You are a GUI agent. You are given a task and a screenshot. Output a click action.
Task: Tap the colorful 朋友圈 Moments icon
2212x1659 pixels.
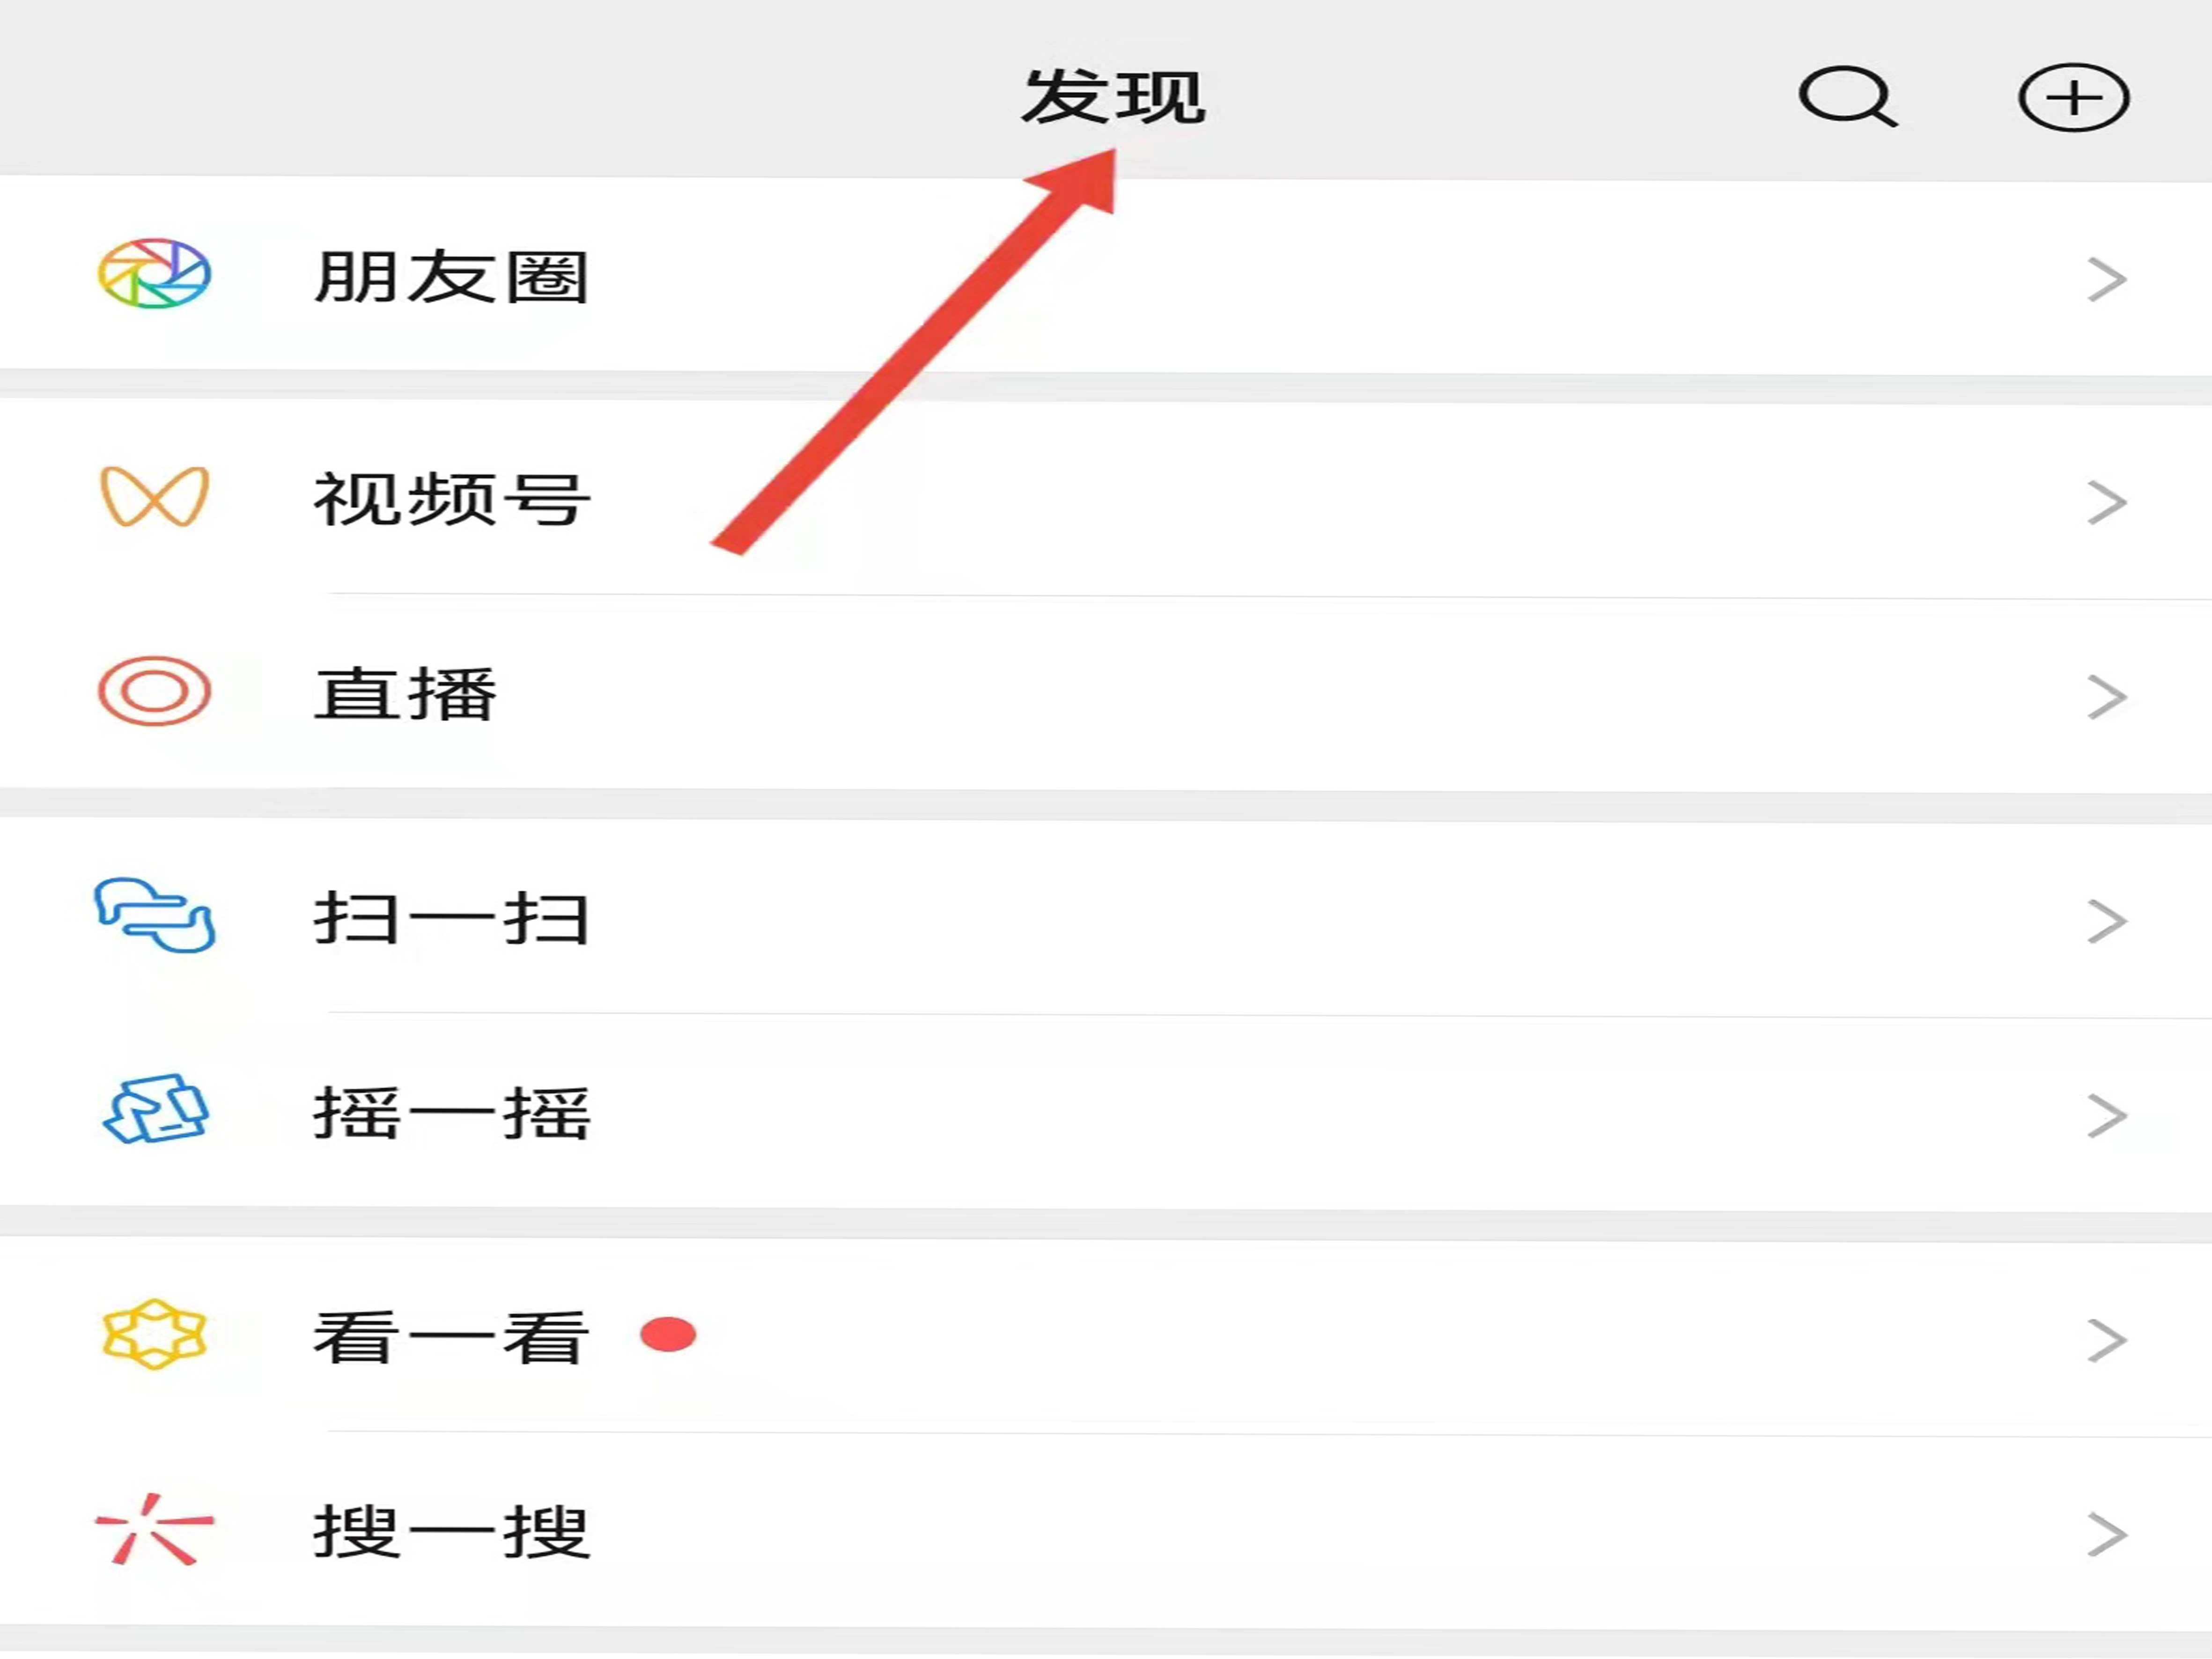tap(154, 273)
